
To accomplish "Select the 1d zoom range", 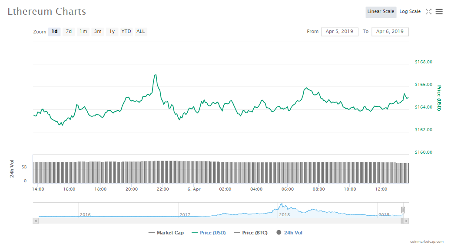I will (x=54, y=32).
